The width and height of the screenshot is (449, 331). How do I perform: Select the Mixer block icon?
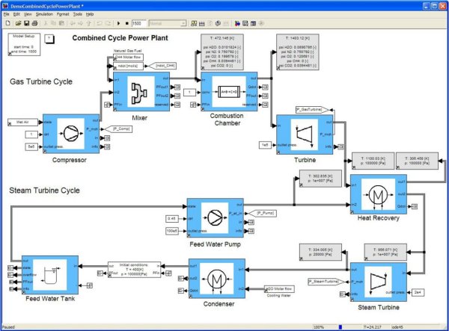(141, 92)
